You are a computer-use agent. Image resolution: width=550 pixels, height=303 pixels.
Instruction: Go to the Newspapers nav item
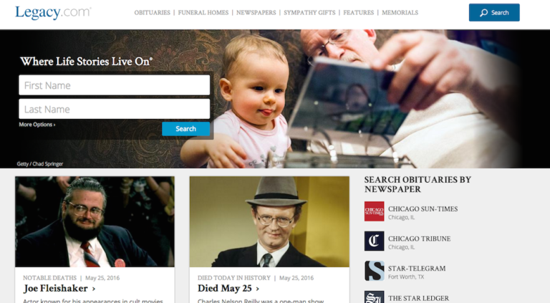tap(256, 13)
